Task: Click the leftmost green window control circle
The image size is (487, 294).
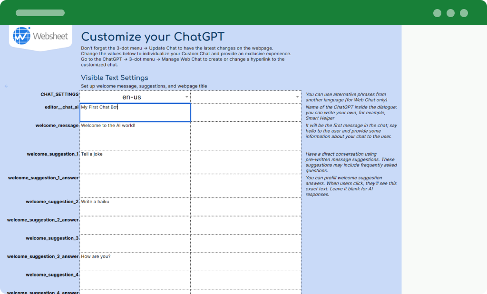Action: [x=437, y=13]
